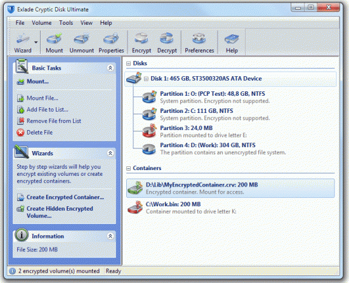Click the Add File to List icon
The image size is (349, 283).
point(20,110)
